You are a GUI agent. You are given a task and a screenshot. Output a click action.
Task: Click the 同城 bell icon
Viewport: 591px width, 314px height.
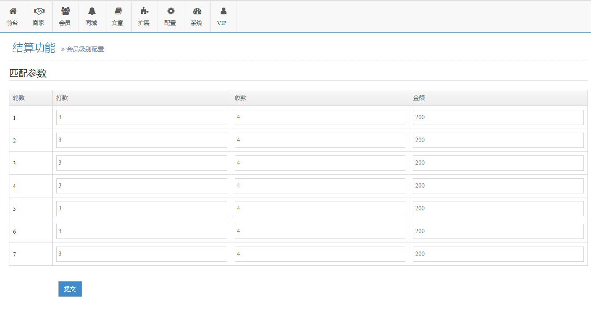point(92,12)
